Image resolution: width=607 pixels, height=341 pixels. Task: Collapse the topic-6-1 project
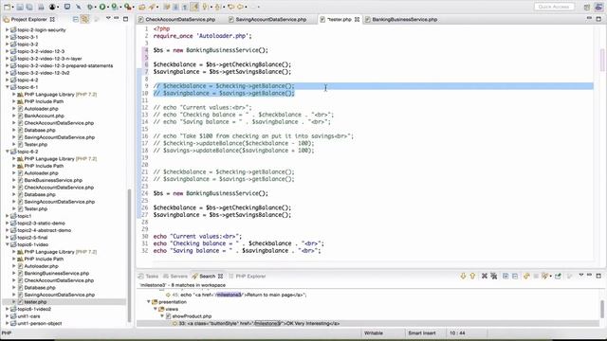[x=8, y=87]
